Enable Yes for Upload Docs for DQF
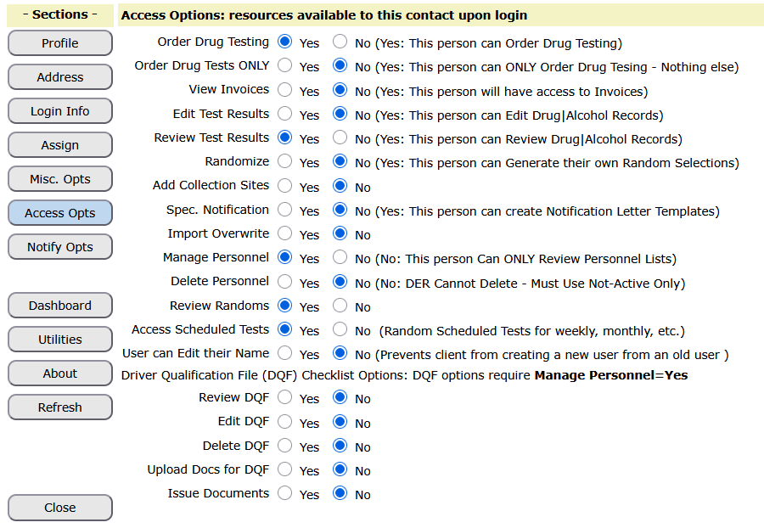Screen dimensions: 764x528 tap(285, 469)
